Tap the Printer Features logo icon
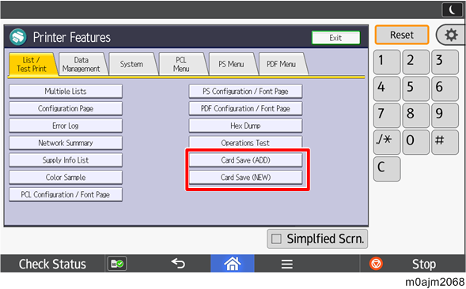466x289 pixels. [18, 37]
